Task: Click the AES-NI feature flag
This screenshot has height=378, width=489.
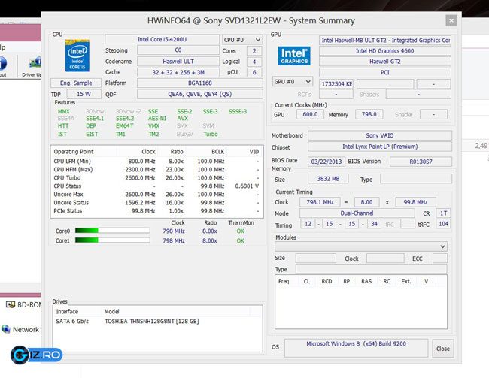Action: (157, 119)
